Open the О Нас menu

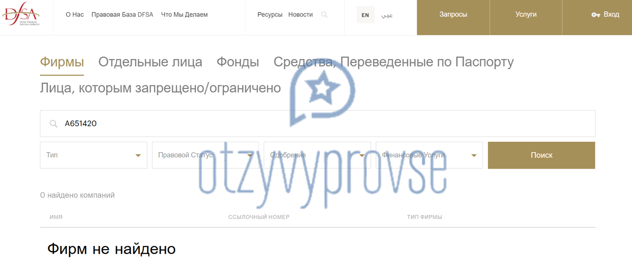(75, 15)
